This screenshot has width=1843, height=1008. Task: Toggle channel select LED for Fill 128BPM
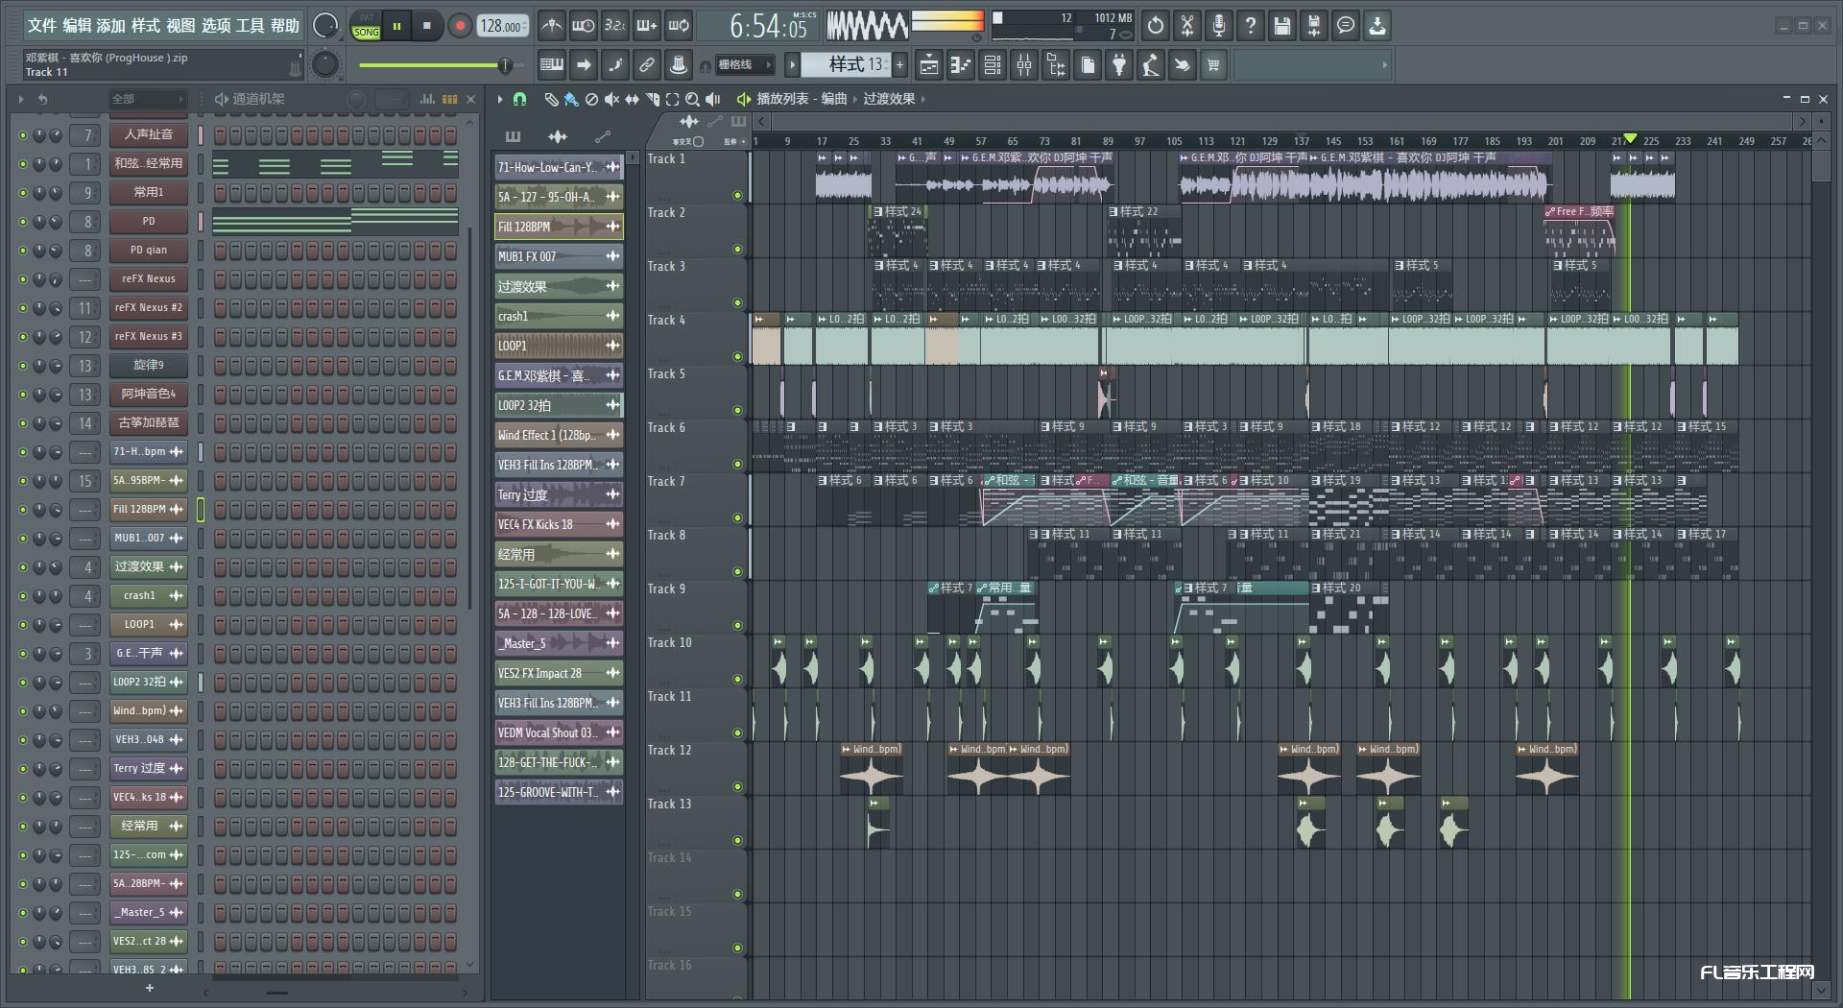tap(201, 510)
